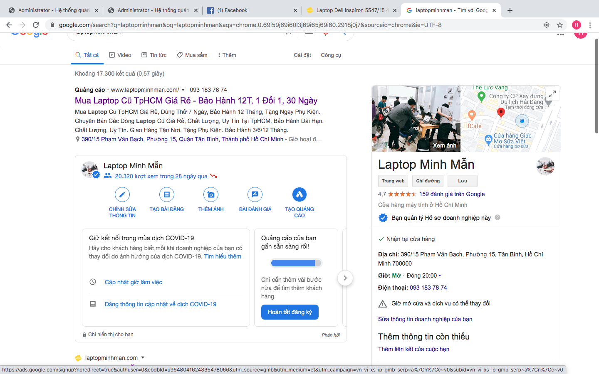This screenshot has height=374, width=599.
Task: Click Cập nhật giờ làm việc
Action: (x=133, y=282)
